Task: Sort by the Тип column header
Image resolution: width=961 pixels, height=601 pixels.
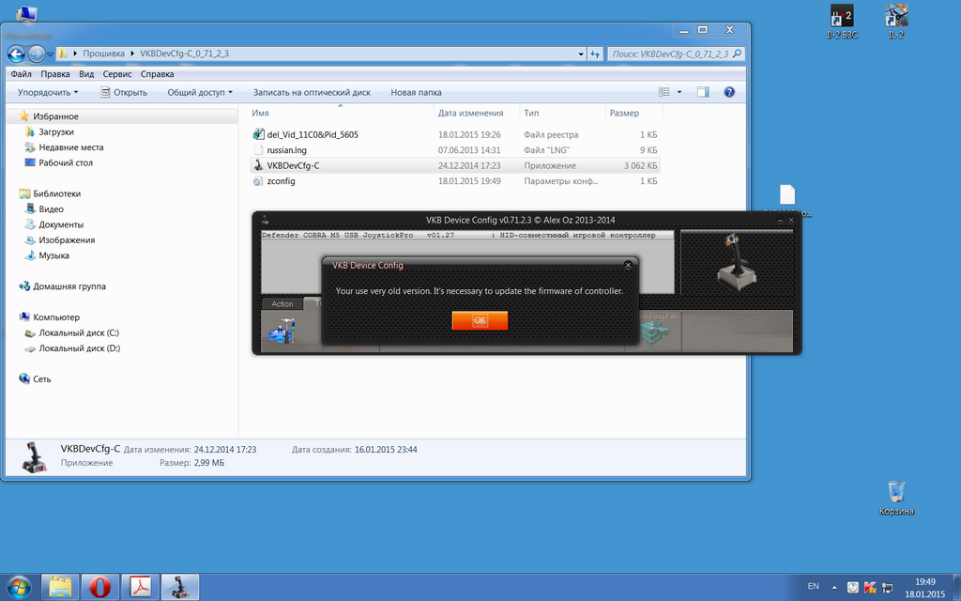Action: point(531,113)
